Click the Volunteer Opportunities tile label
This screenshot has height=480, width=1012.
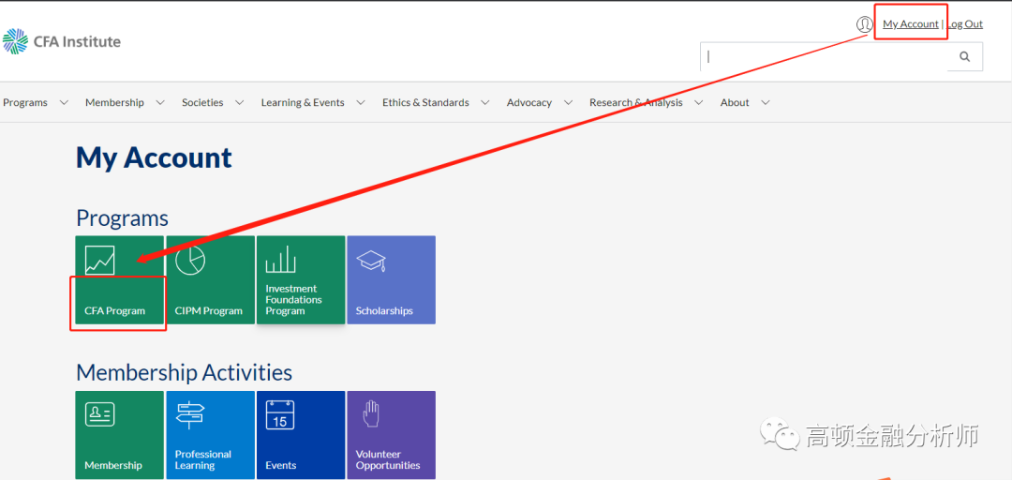click(388, 459)
